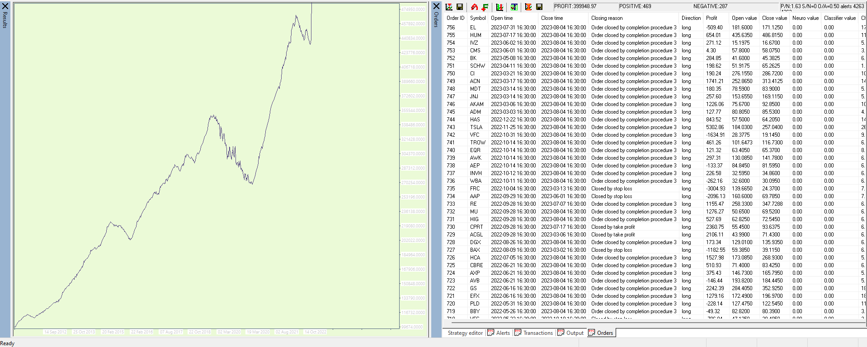Click the Closing reason column header

pos(607,18)
